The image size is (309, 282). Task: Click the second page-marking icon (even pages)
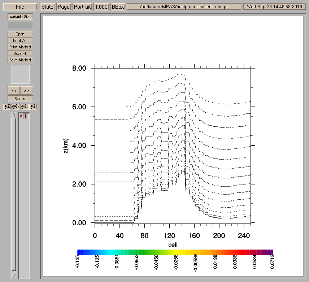click(16, 107)
